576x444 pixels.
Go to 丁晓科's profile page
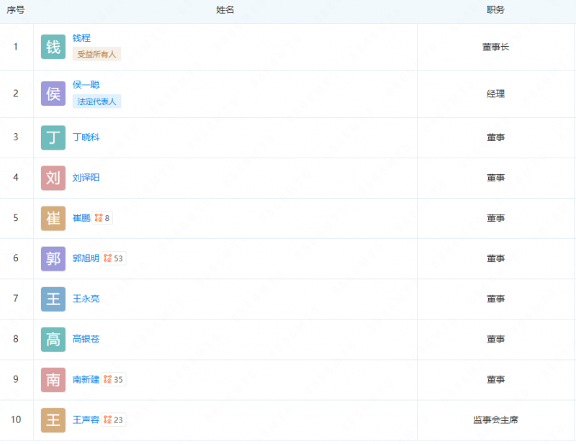click(86, 137)
